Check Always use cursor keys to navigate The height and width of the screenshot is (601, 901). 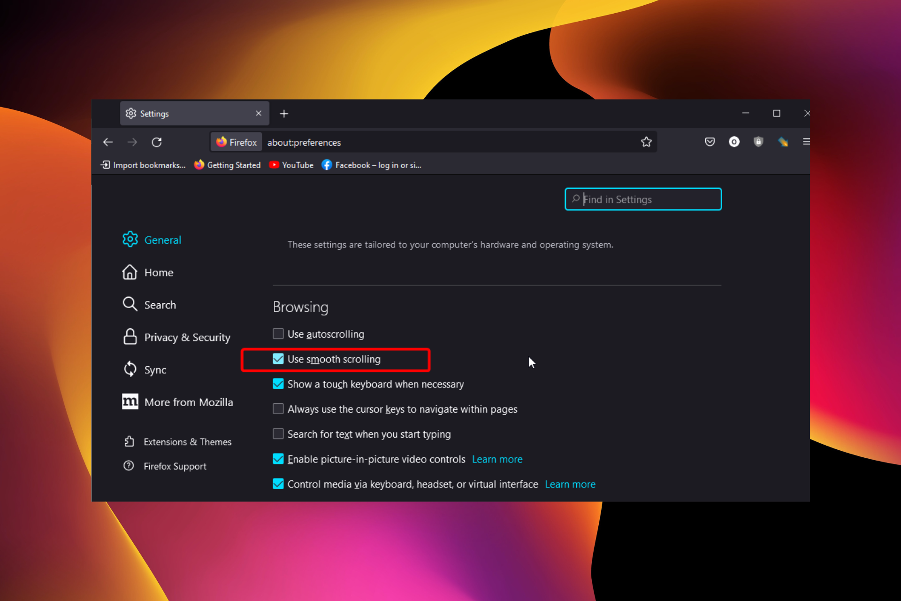click(x=278, y=409)
